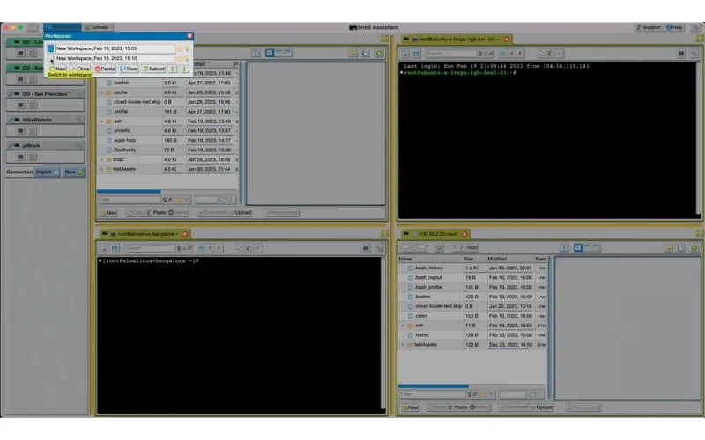Screen dimensions: 705x440
Task: Toggle the star on the 15:05 workspace
Action: (180, 48)
